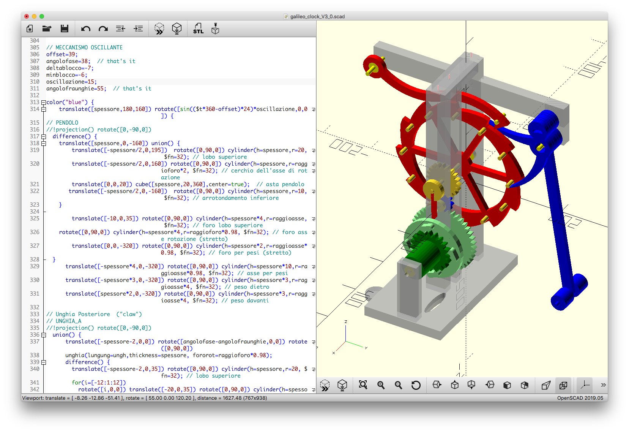Screen dimensions: 629x432
Task: Click the 'deltablocco=-7;' line
Action: (70, 68)
